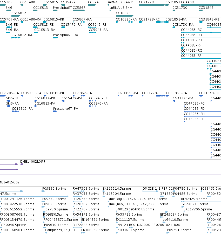
Task: Select the CG44085-RC transcript label
Action: click(x=191, y=30)
